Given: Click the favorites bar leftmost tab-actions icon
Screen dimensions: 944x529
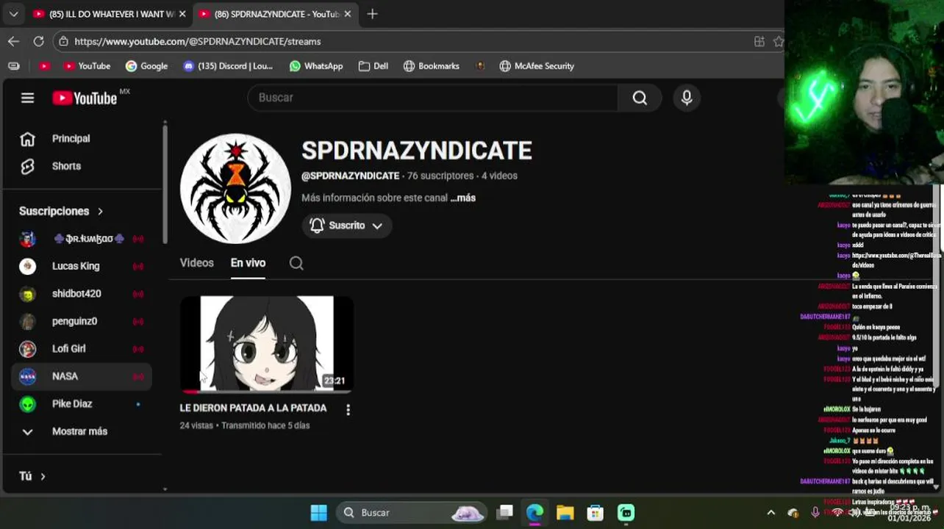Looking at the screenshot, I should click(13, 66).
